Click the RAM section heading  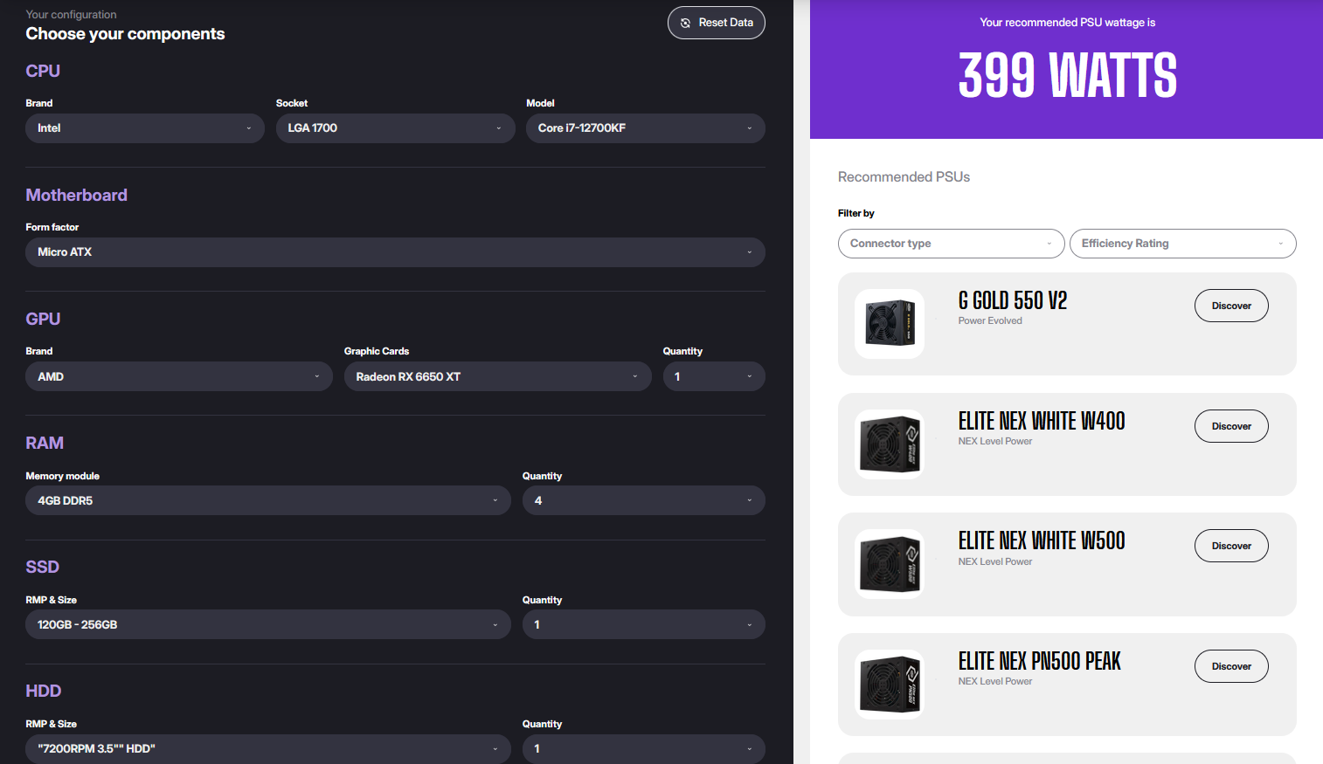pos(45,444)
